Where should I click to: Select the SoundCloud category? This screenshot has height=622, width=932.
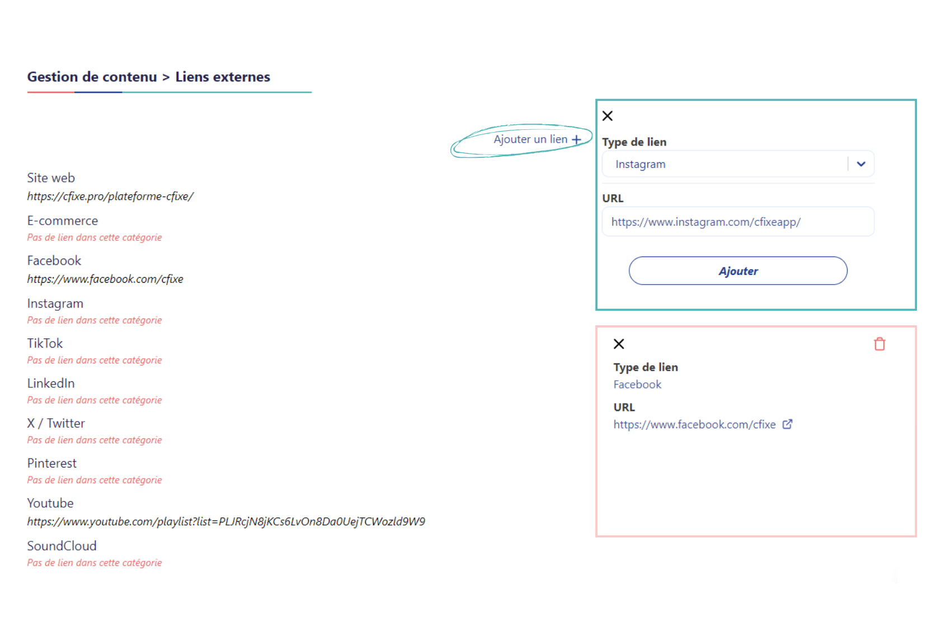(x=62, y=546)
